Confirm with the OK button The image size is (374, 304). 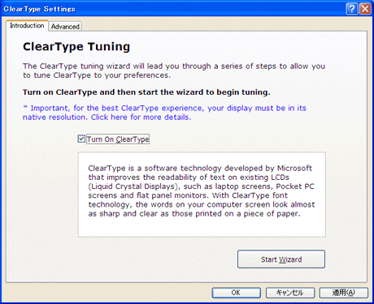point(236,293)
